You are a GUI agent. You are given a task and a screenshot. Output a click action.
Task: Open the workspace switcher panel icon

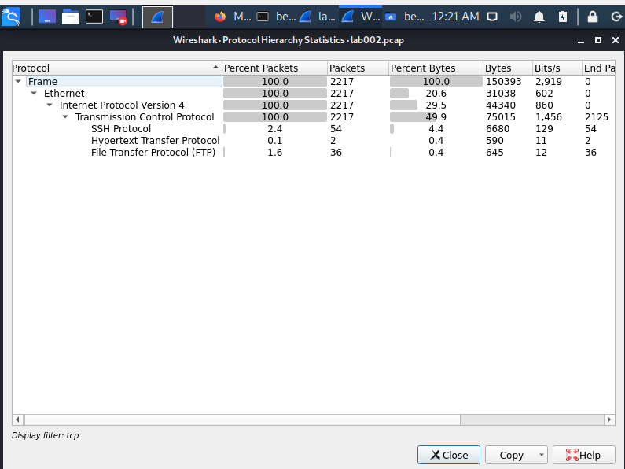47,17
